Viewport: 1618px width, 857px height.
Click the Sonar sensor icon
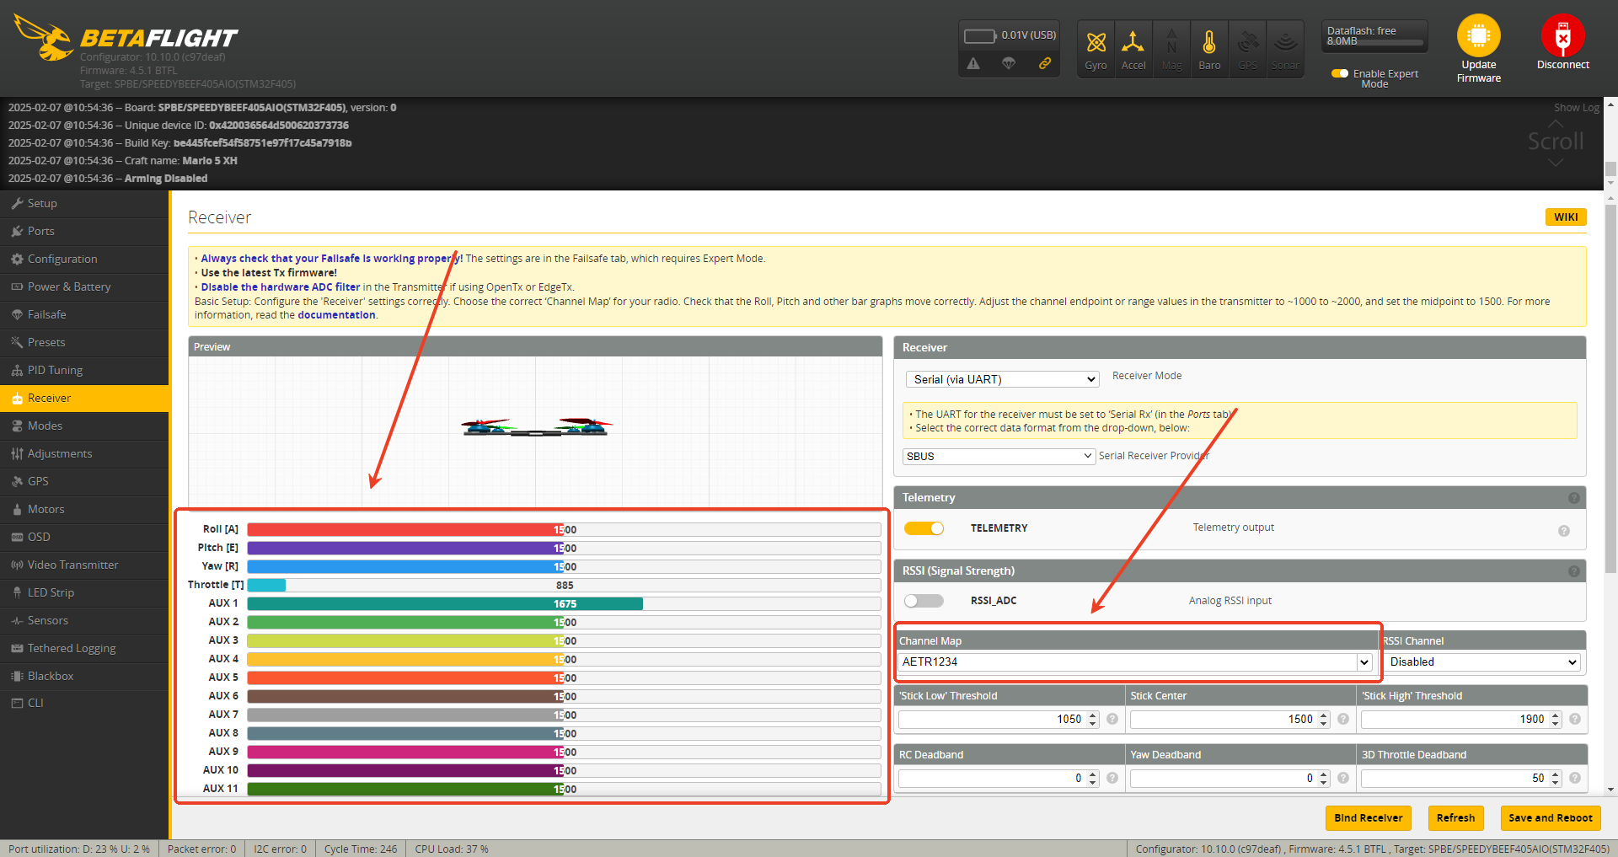[x=1285, y=42]
